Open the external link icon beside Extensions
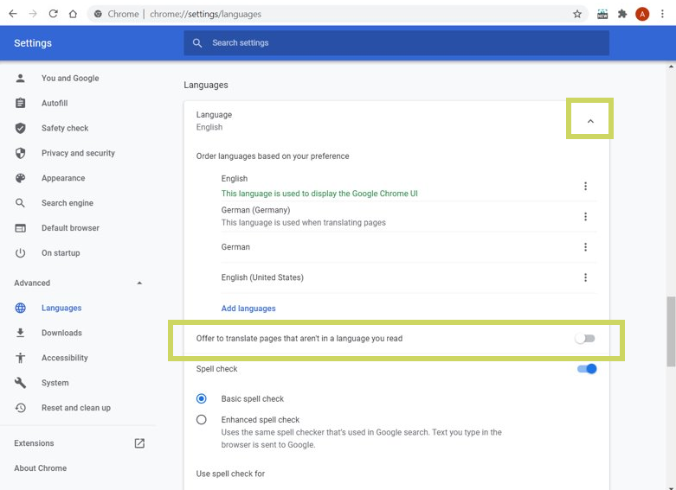 139,443
